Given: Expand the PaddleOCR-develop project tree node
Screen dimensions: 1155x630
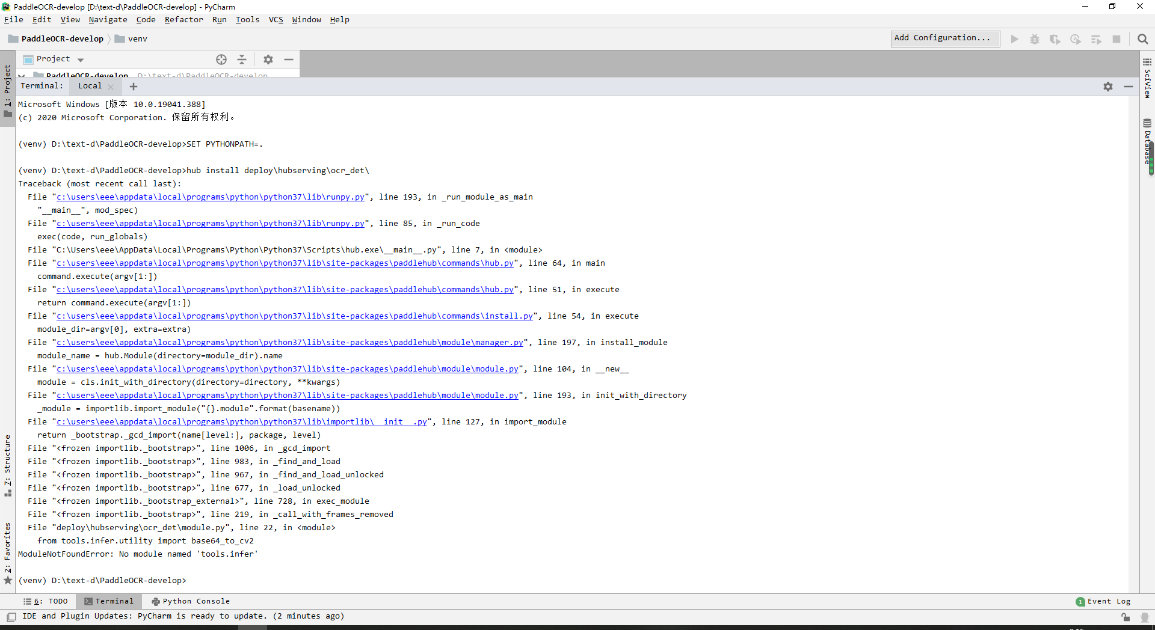Looking at the screenshot, I should (22, 76).
